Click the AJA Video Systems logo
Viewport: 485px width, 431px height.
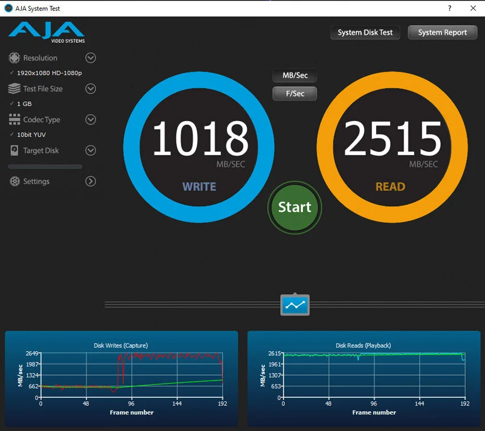[46, 32]
